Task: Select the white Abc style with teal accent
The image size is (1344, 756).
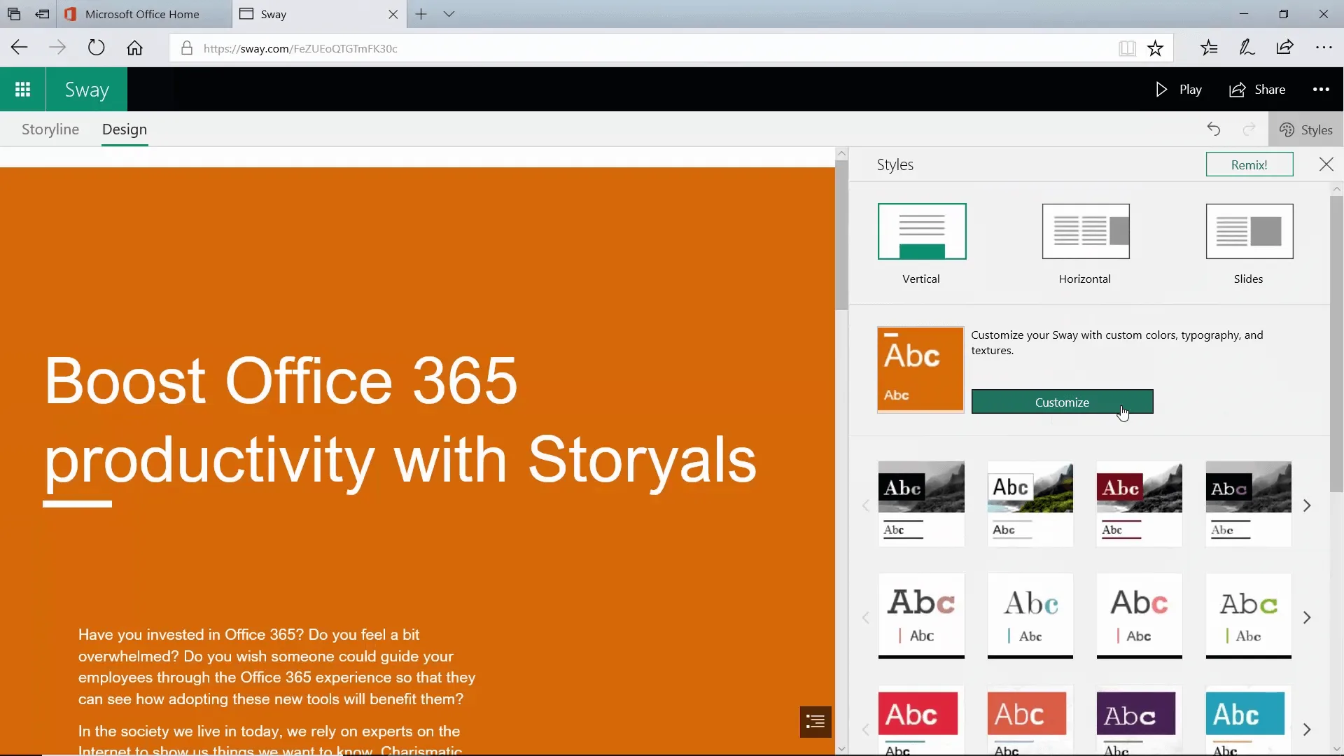Action: 1030,616
